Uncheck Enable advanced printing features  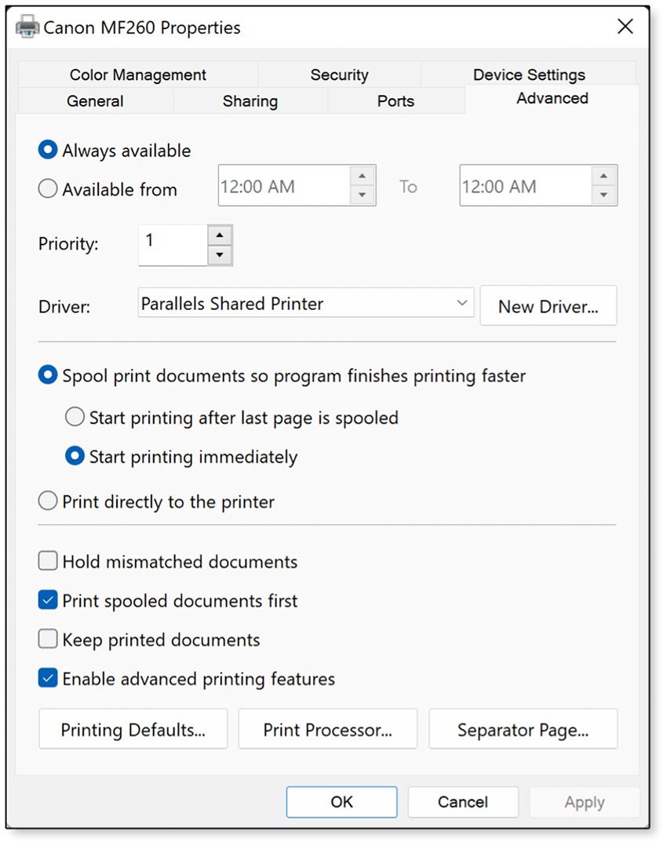point(47,678)
